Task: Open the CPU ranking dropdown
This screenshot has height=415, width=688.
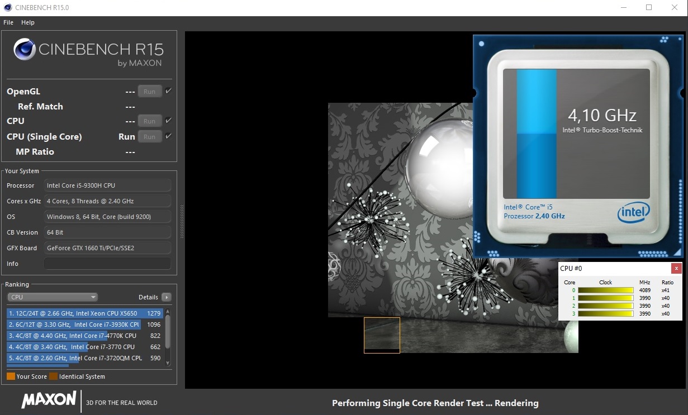Action: (53, 297)
